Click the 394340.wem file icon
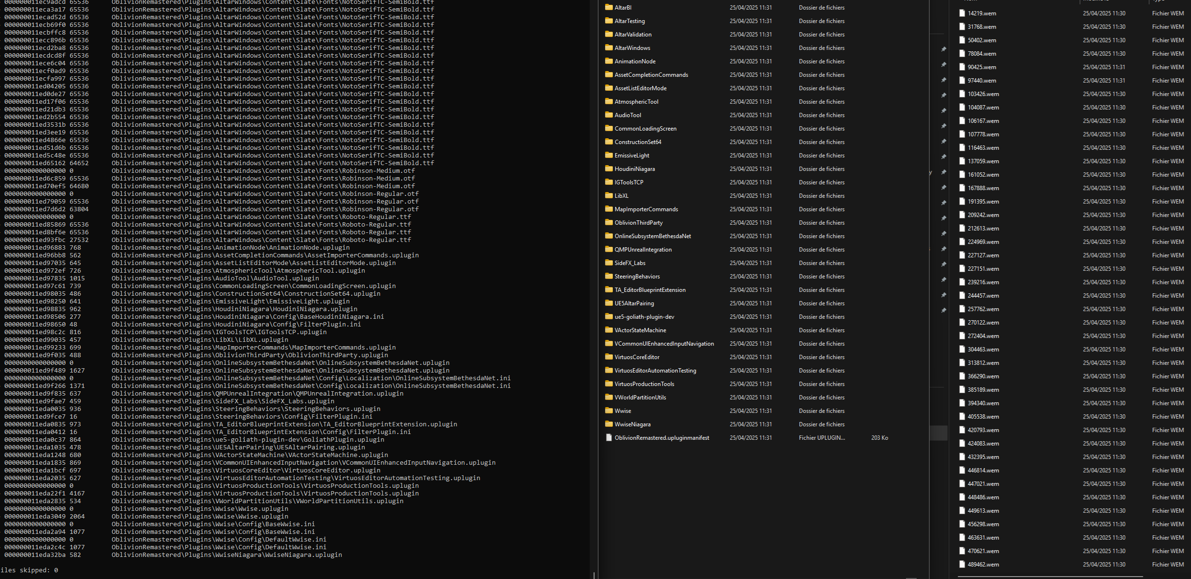Image resolution: width=1191 pixels, height=579 pixels. 962,403
